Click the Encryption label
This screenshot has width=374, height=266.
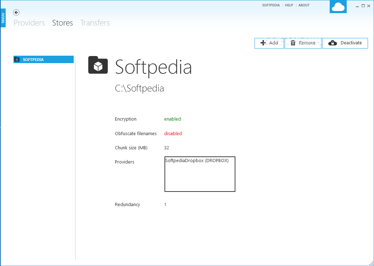125,119
